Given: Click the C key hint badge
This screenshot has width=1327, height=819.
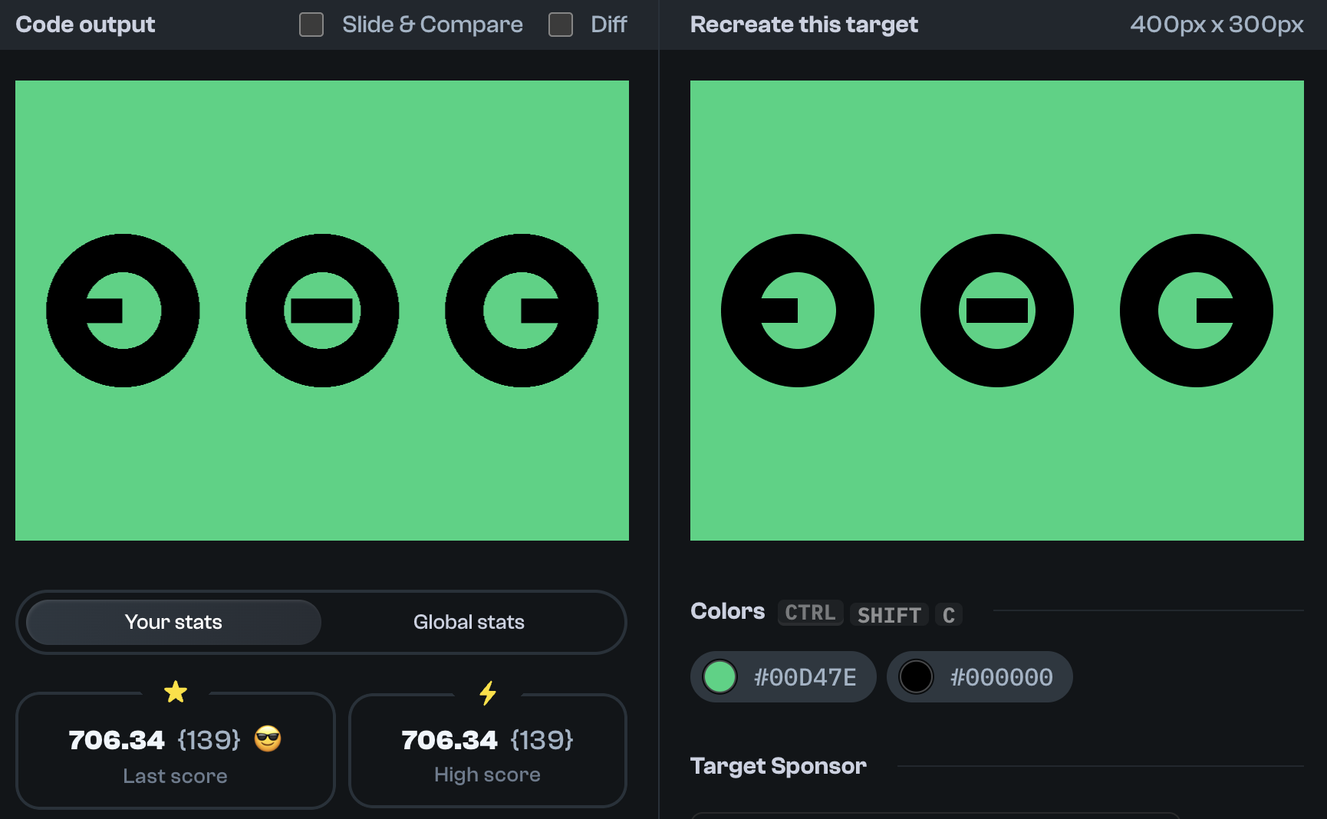Looking at the screenshot, I should (949, 614).
